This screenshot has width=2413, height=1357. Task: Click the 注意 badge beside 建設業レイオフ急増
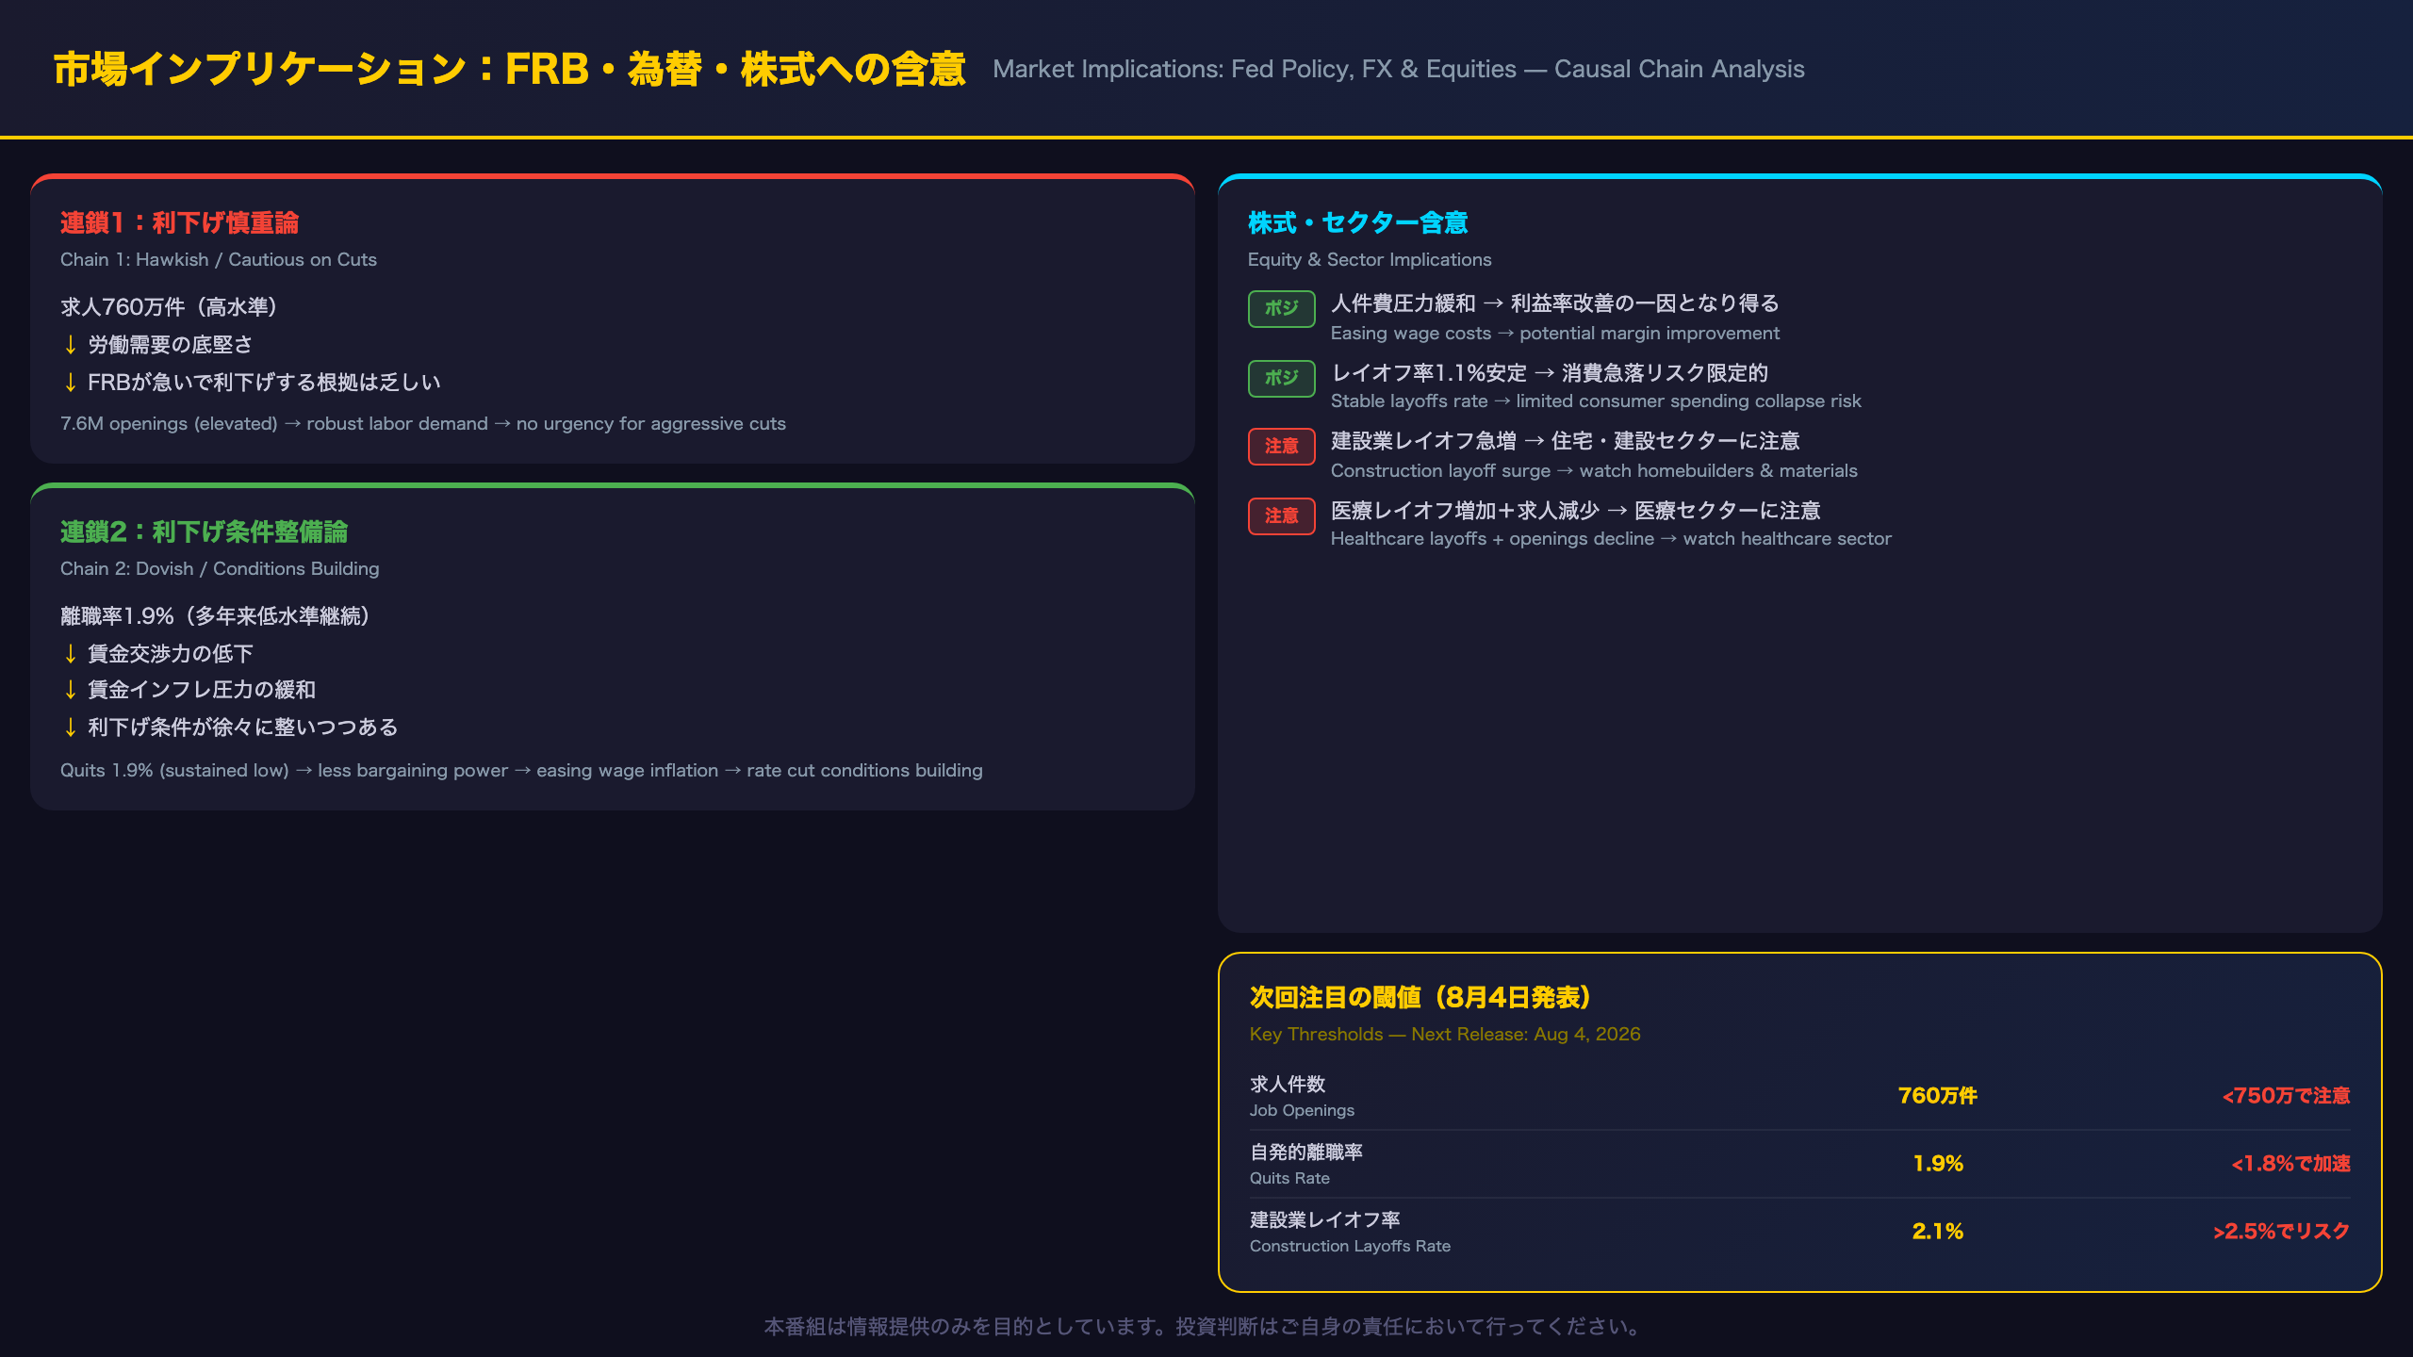point(1281,447)
